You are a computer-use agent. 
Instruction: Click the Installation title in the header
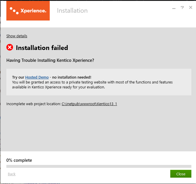point(72,11)
